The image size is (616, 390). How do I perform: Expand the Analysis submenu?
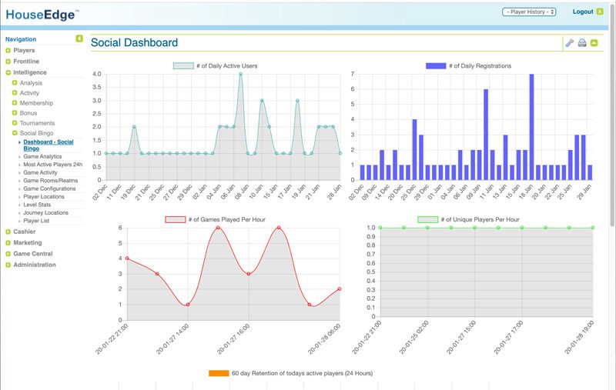point(15,83)
